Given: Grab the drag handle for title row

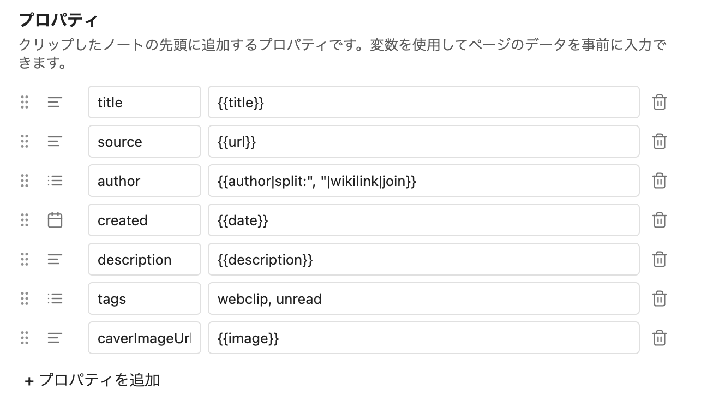Looking at the screenshot, I should [25, 103].
